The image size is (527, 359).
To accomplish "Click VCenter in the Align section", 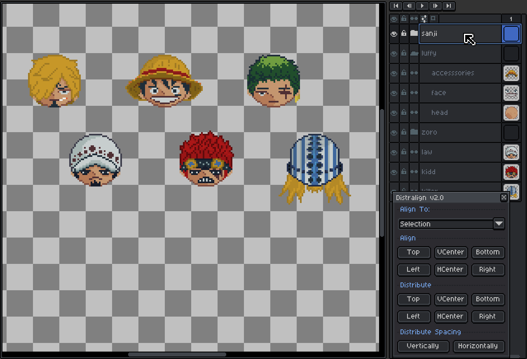I will click(451, 252).
